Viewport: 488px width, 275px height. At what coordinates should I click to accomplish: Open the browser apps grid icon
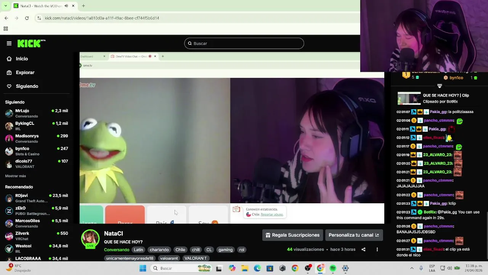click(x=6, y=29)
